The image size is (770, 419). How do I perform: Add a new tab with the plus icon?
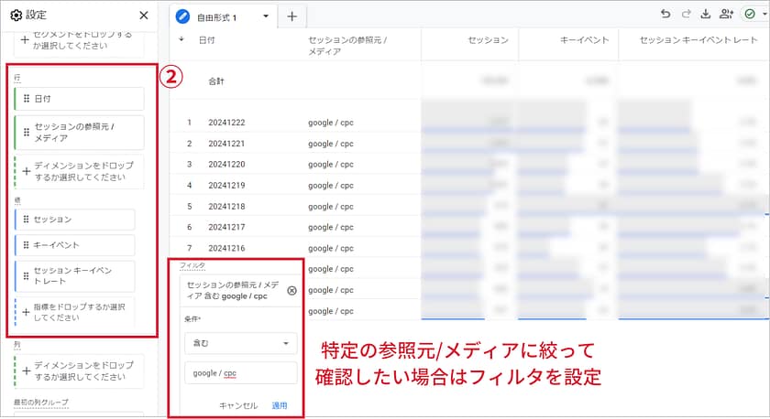pos(291,16)
